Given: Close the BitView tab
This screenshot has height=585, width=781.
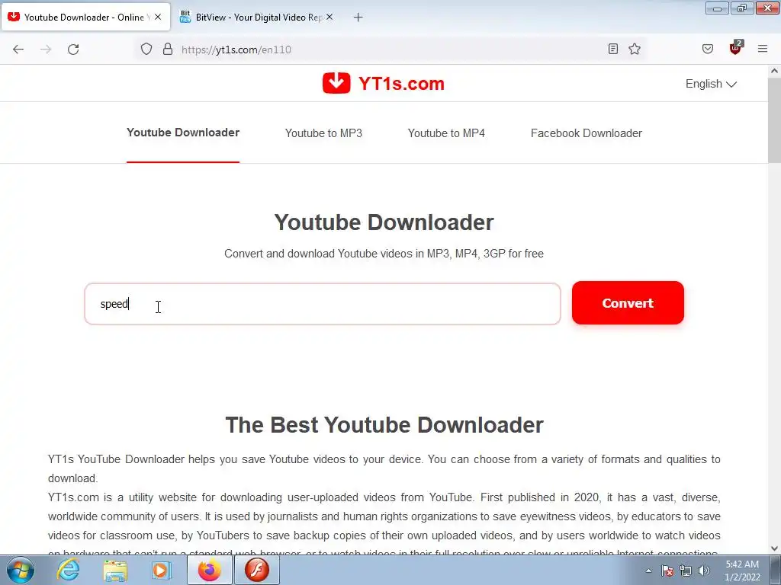Looking at the screenshot, I should tap(329, 17).
